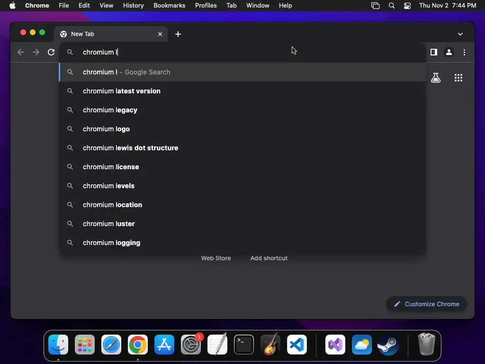Open the Web Store shortcut
This screenshot has width=485, height=364.
[216, 258]
